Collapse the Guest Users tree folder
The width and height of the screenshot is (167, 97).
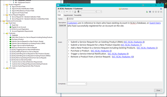[4, 23]
